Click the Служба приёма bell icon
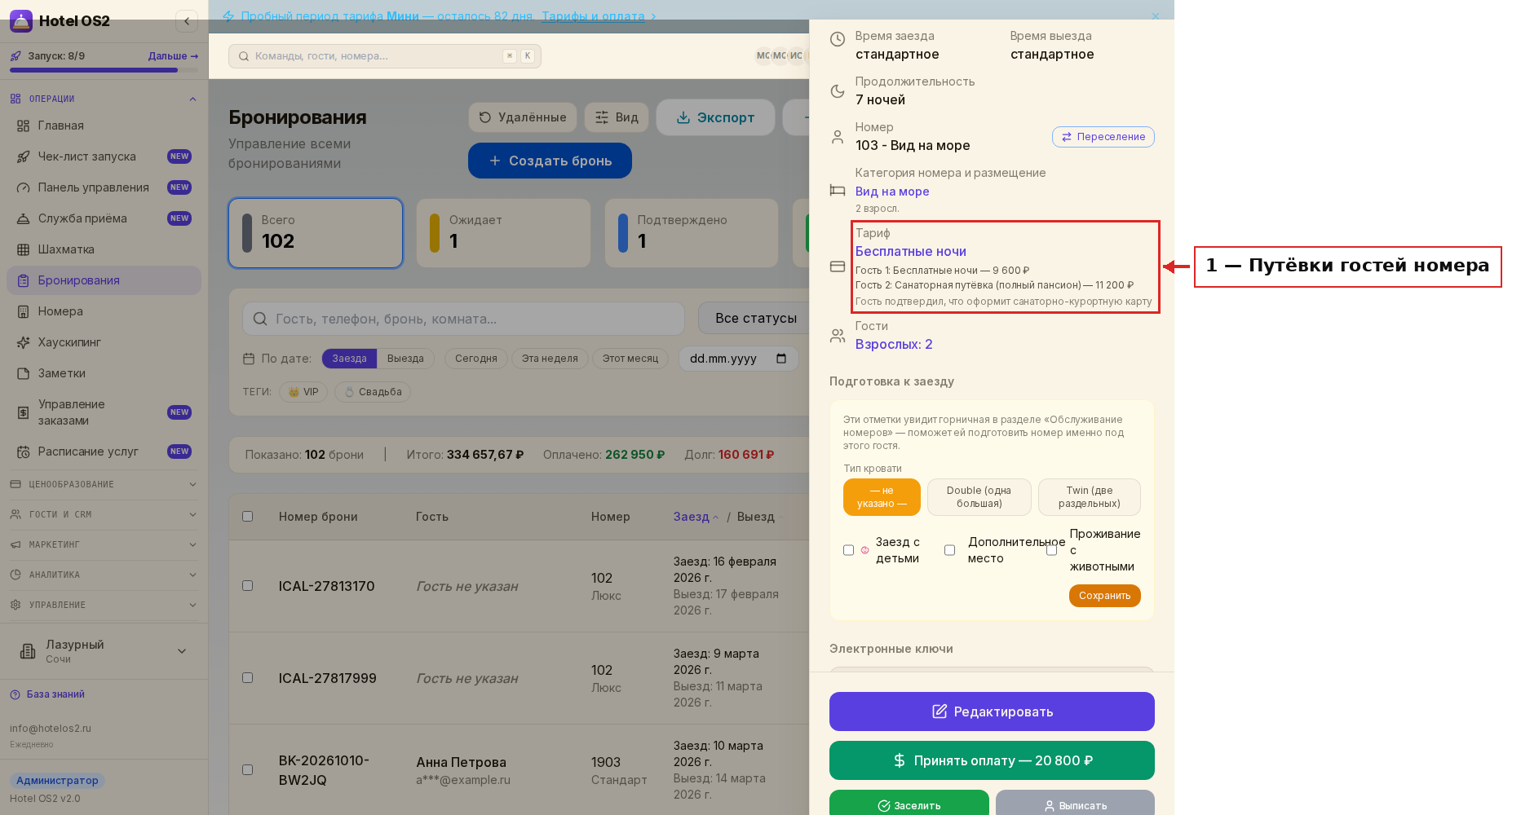Viewport: 1521px width, 815px height. 23,218
